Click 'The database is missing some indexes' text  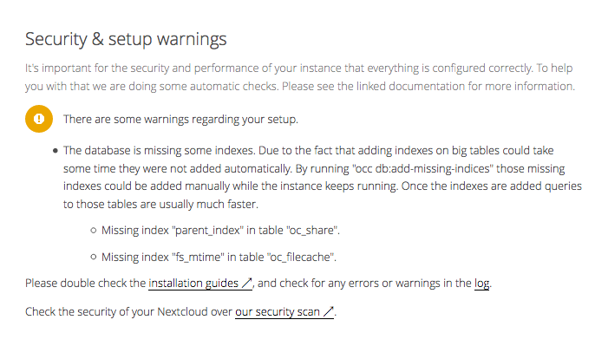point(159,151)
